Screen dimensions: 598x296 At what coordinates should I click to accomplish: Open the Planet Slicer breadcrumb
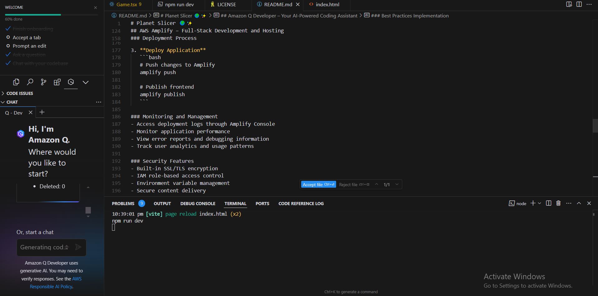180,16
